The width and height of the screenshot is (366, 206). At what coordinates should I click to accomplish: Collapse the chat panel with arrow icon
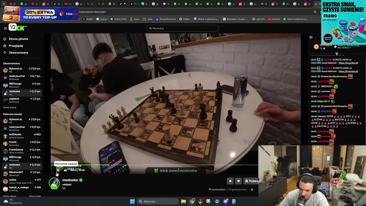tap(311, 37)
